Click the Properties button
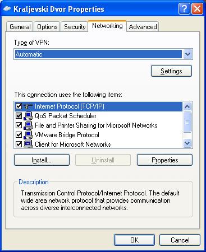The height and width of the screenshot is (252, 206). coord(164,160)
